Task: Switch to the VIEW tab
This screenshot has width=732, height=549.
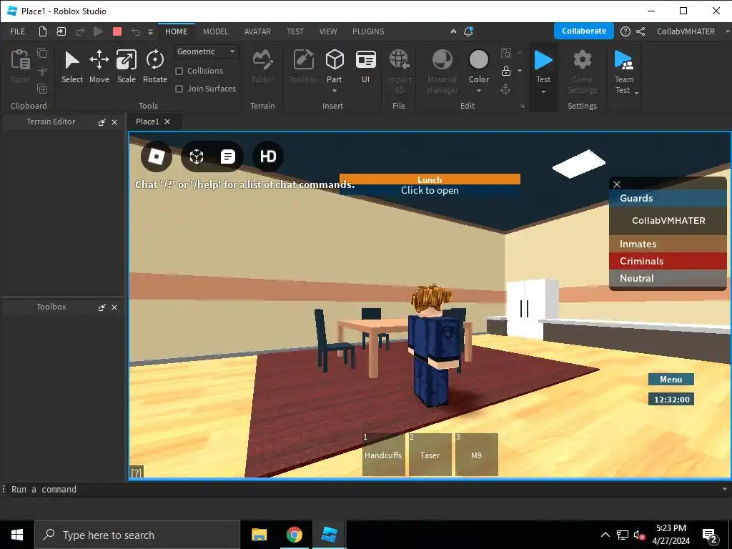Action: point(328,31)
